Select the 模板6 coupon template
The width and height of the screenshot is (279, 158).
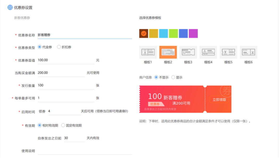pyautogui.click(x=249, y=52)
